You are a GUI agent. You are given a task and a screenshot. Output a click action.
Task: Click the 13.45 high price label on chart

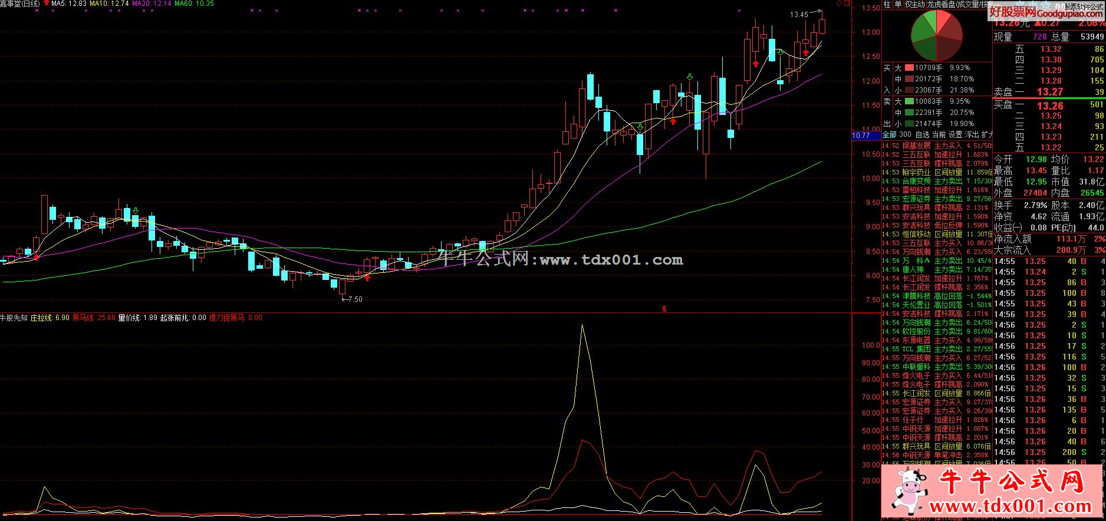tap(799, 15)
